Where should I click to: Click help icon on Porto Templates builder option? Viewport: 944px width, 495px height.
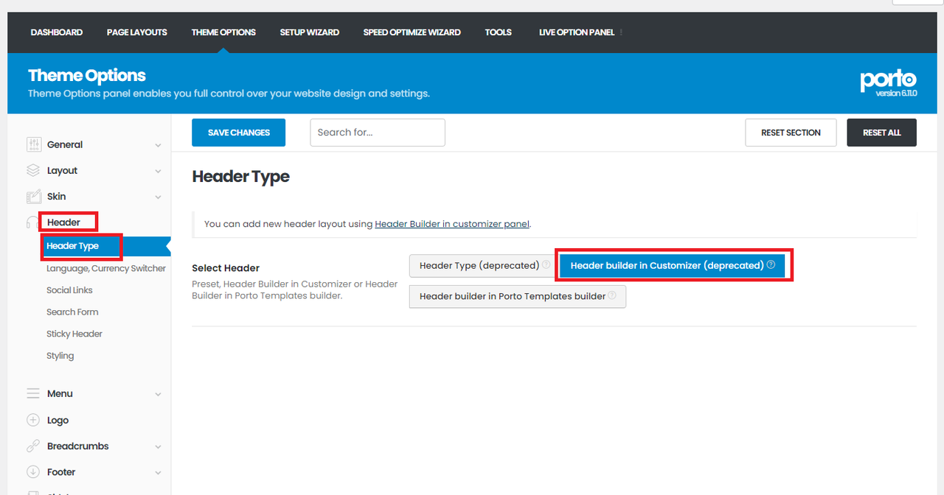pyautogui.click(x=612, y=295)
